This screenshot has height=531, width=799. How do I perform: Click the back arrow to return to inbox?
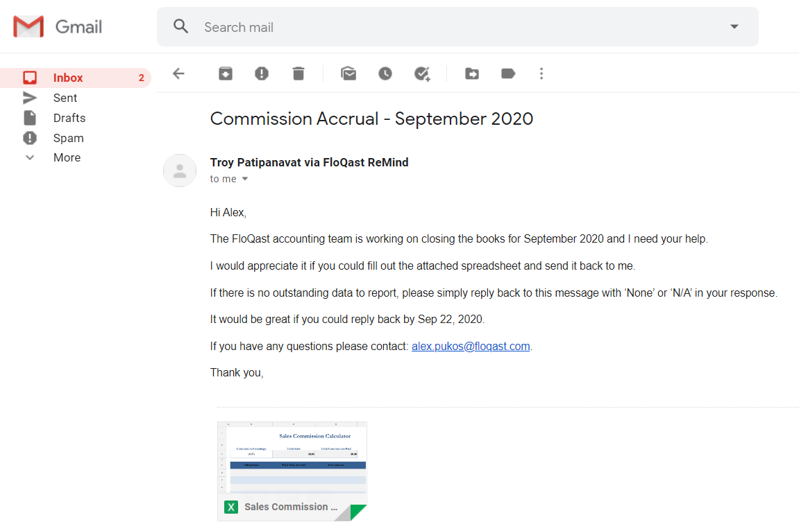click(178, 73)
